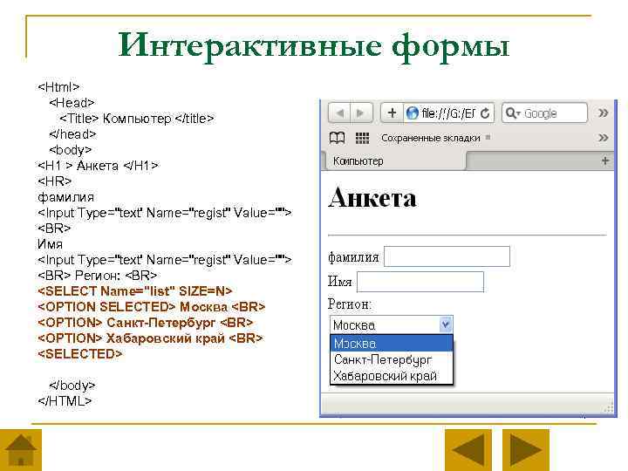This screenshot has width=628, height=471.
Task: Select highlighted Москва option in list
Action: click(x=392, y=344)
